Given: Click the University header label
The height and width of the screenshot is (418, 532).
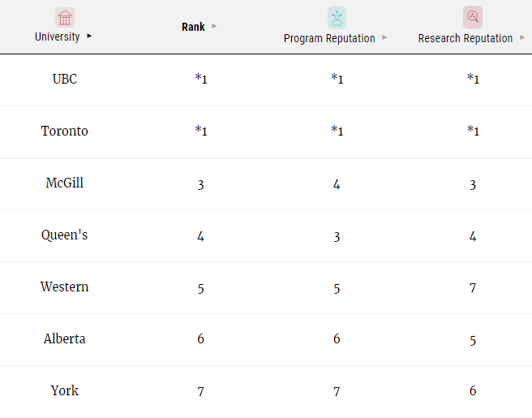Looking at the screenshot, I should coord(58,37).
